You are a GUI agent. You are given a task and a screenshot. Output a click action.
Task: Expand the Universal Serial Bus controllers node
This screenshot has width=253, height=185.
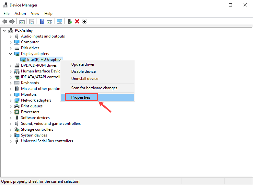coord(10,141)
